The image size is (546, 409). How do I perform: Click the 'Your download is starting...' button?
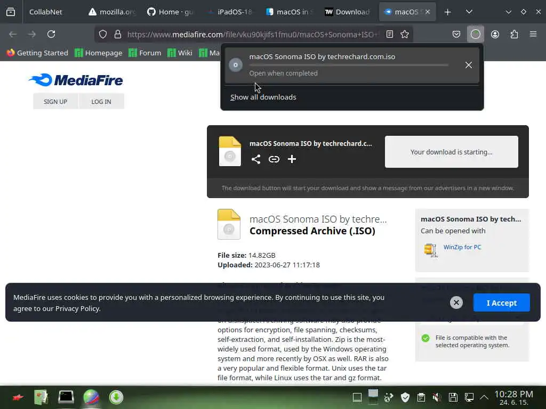pos(451,152)
